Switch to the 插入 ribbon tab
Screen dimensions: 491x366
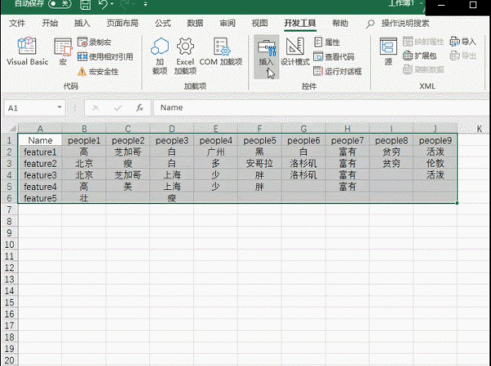(82, 23)
